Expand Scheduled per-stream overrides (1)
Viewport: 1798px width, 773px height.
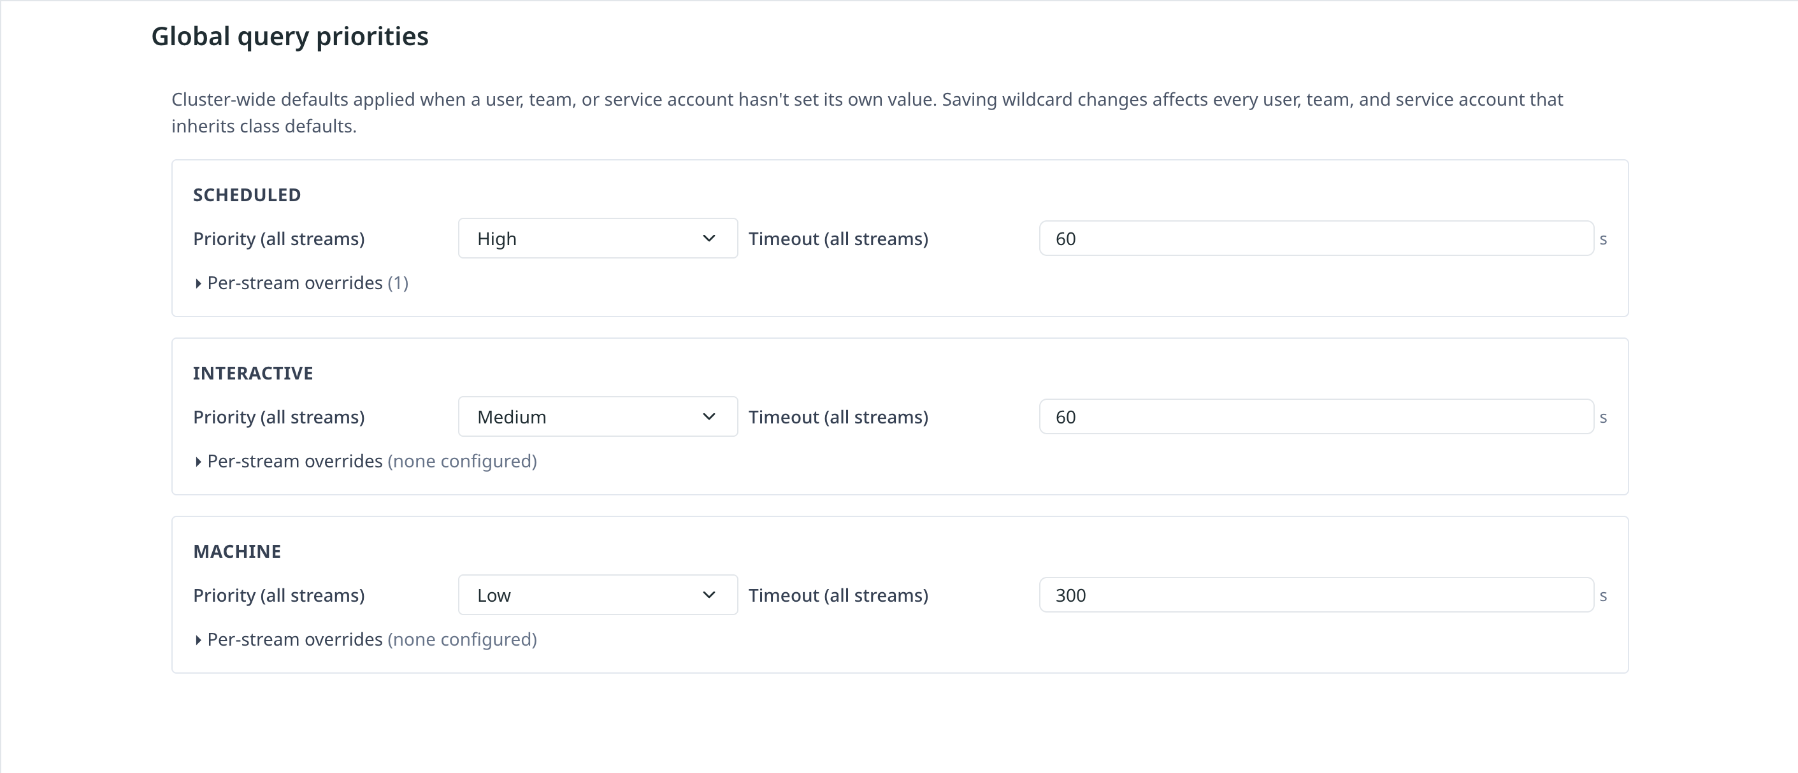coord(301,283)
